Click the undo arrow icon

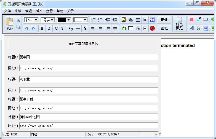click(x=26, y=28)
